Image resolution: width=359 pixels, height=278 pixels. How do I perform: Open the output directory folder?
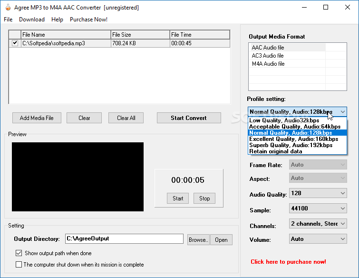click(221, 240)
